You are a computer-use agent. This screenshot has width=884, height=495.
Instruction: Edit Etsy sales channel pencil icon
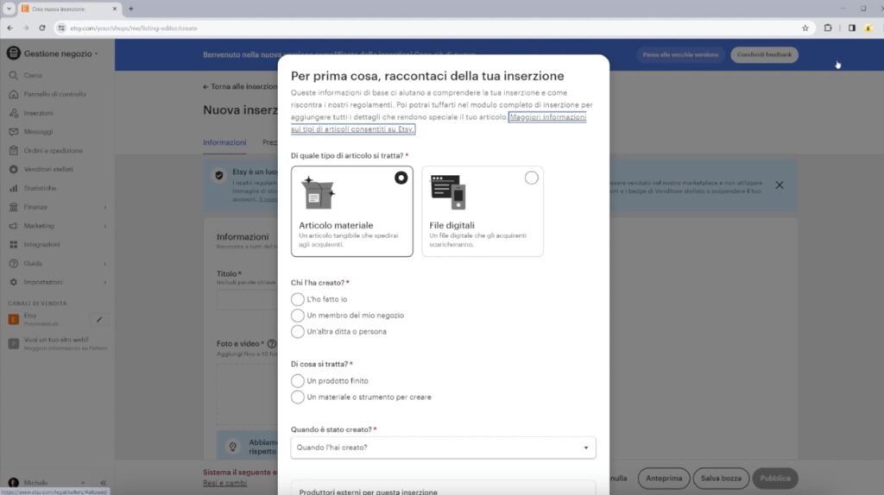99,320
